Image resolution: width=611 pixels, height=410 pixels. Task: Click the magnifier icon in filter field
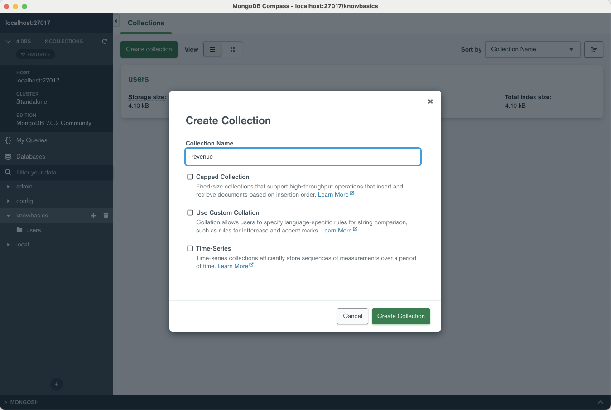coord(8,172)
